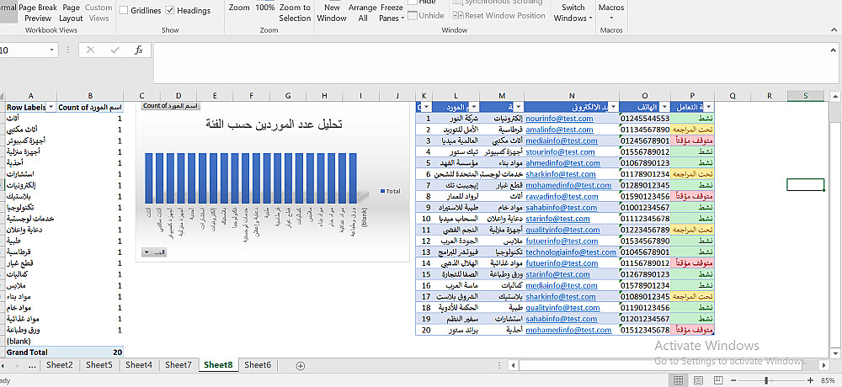Switch to Sheet5 tab
The height and width of the screenshot is (387, 842).
pos(99,365)
